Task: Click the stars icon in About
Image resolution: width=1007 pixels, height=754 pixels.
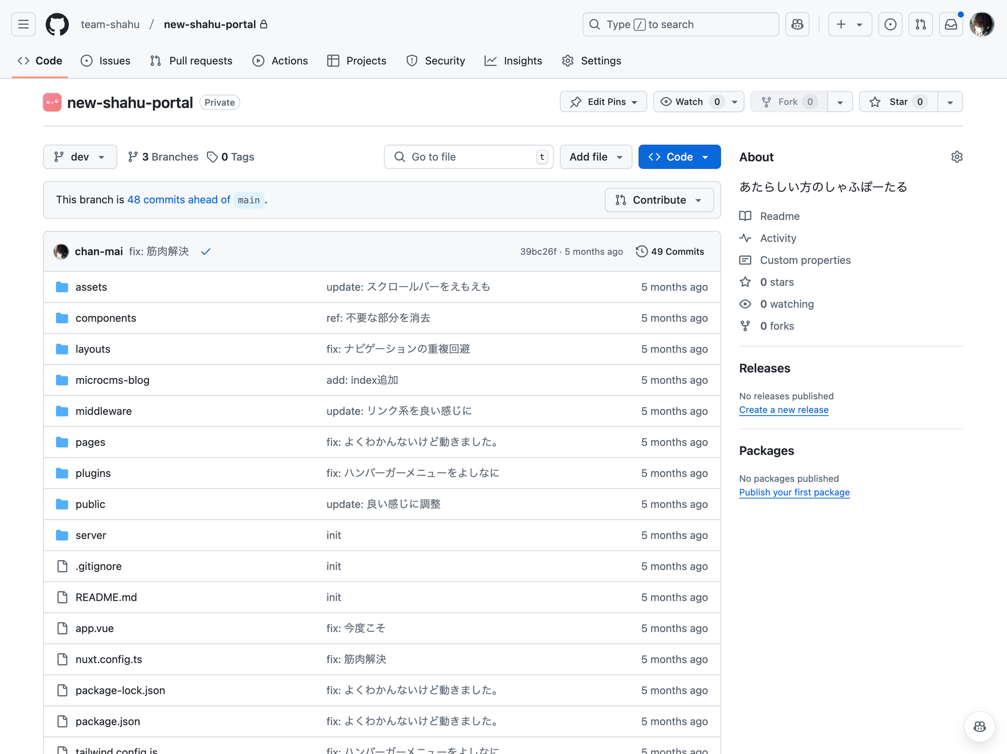Action: tap(745, 282)
